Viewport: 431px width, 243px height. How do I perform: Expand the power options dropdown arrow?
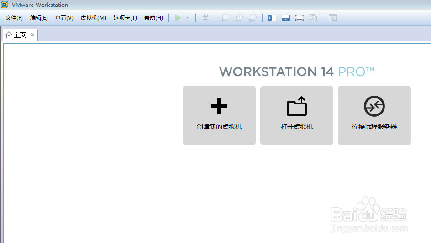tap(188, 18)
